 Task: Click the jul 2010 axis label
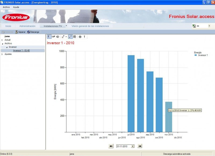pos(131,135)
